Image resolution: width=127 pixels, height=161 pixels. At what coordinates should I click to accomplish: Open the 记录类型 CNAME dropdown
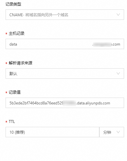pyautogui.click(x=65, y=15)
